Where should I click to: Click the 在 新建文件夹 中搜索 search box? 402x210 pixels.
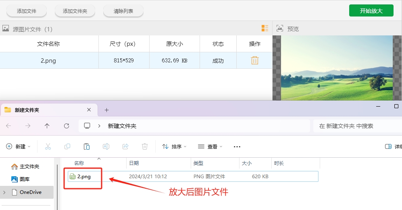coord(357,126)
